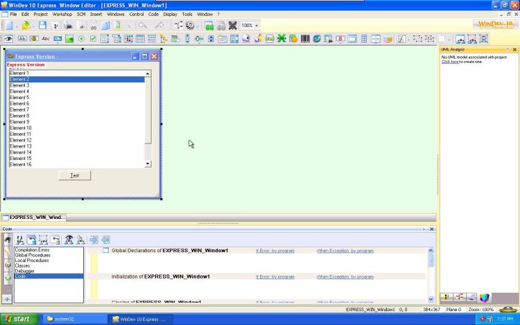Click the 'Click here' link in UML Analysis
This screenshot has width=520, height=325.
click(x=450, y=62)
